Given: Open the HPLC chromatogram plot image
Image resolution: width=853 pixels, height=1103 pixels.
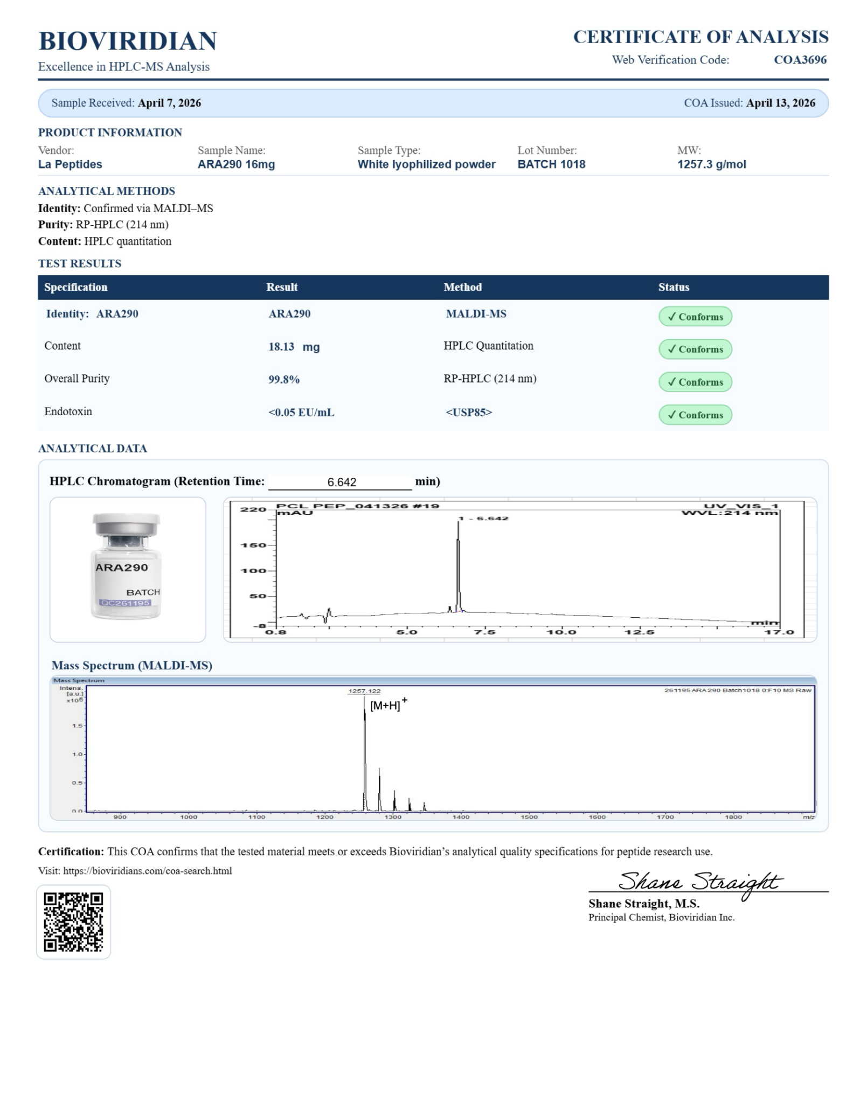Looking at the screenshot, I should (x=520, y=569).
